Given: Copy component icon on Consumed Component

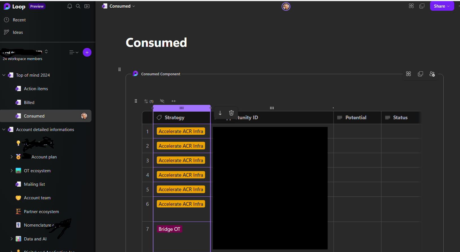Looking at the screenshot, I should click(x=420, y=74).
